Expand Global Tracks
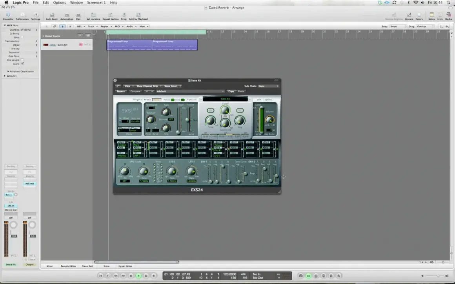The width and height of the screenshot is (455, 284). point(43,36)
